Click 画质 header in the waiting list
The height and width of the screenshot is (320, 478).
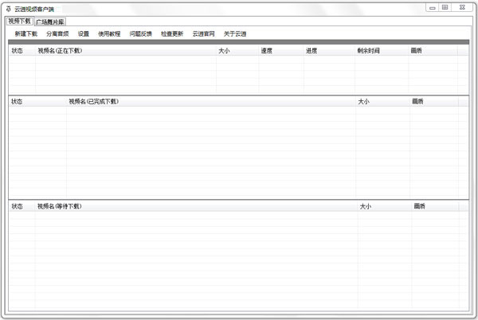[419, 206]
